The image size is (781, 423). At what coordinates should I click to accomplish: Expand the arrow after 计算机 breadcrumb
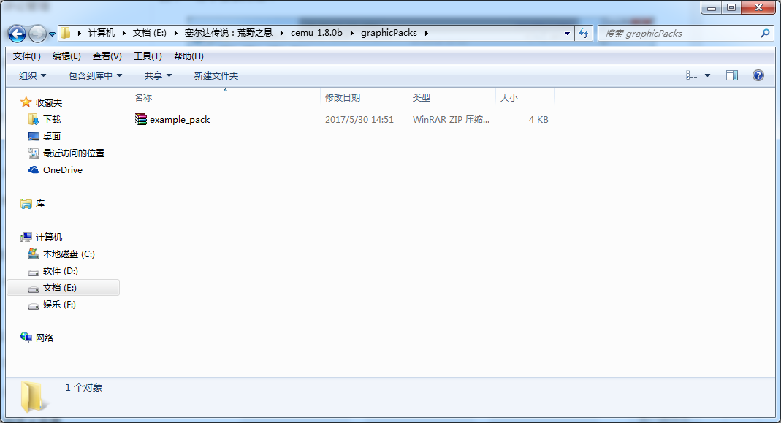124,34
